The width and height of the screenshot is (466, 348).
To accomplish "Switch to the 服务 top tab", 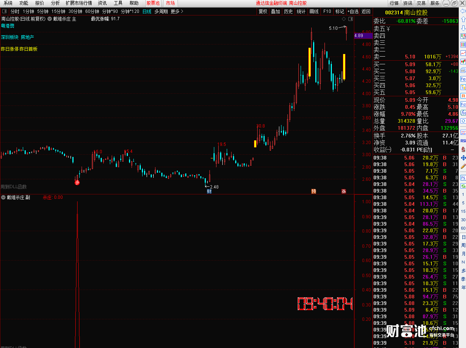I will click(x=435, y=3).
